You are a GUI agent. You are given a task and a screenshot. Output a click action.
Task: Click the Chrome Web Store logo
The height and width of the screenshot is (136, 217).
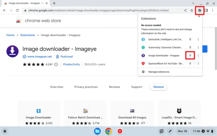[x=19, y=21]
